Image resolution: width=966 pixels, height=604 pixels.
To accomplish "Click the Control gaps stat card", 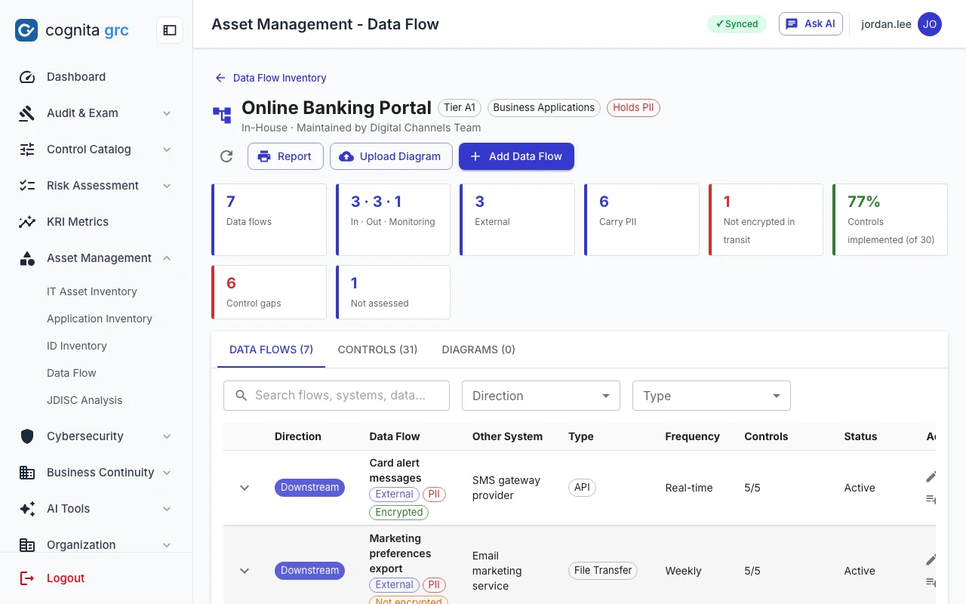I will [269, 292].
